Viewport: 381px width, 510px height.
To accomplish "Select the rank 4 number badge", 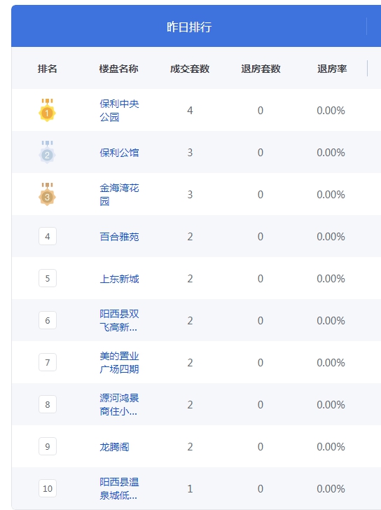I will pyautogui.click(x=48, y=236).
